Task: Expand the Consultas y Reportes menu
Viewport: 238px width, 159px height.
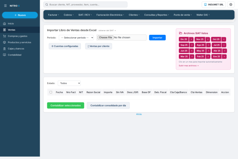Action: tap(156, 15)
